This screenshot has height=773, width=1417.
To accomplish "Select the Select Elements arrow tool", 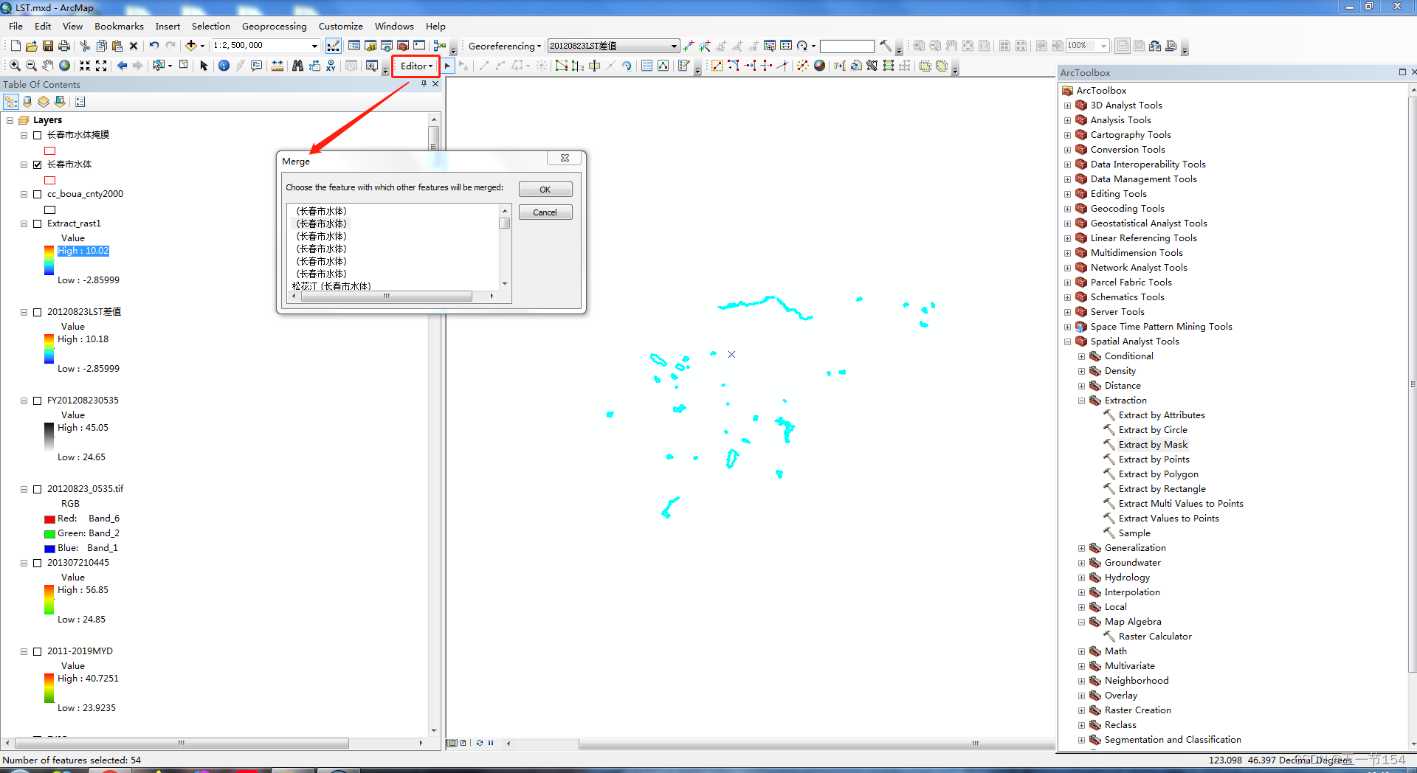I will 204,66.
